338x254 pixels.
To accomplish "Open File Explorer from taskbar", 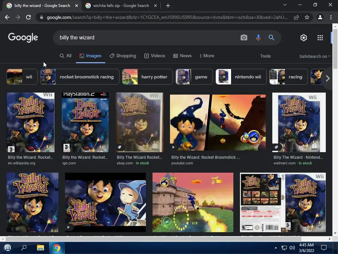I will (x=40, y=248).
